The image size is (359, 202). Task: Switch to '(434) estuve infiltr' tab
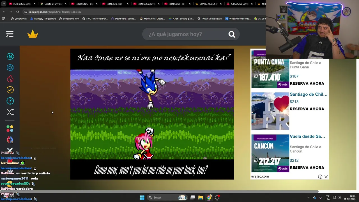pyautogui.click(x=22, y=4)
